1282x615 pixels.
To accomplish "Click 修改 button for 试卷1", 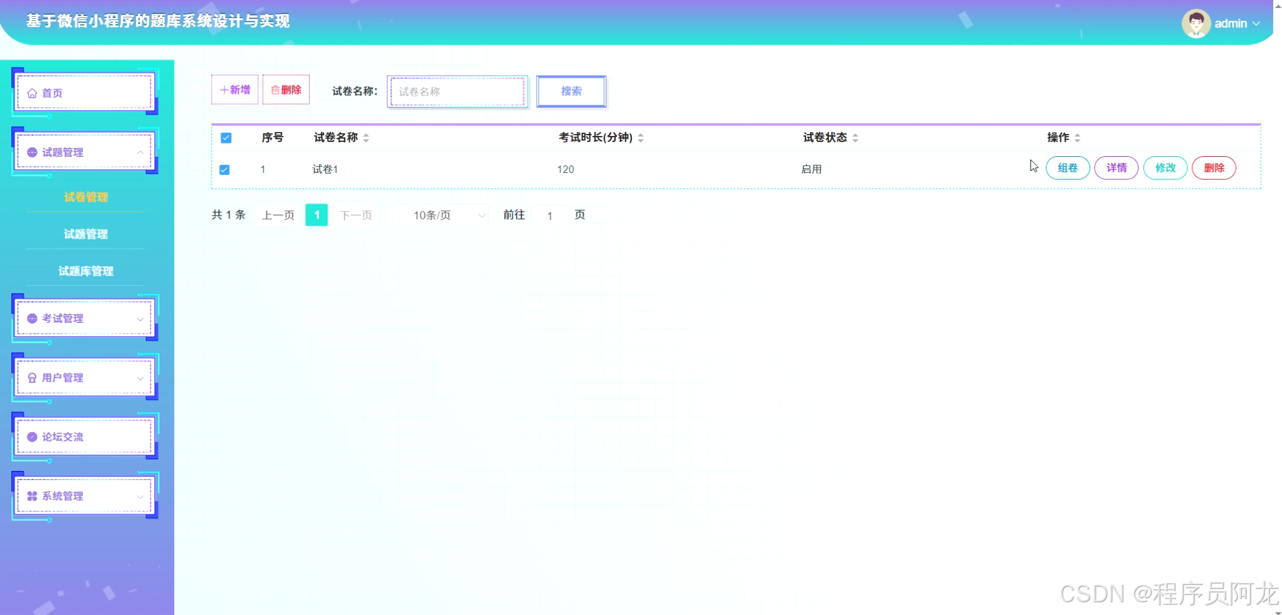I will click(x=1165, y=168).
